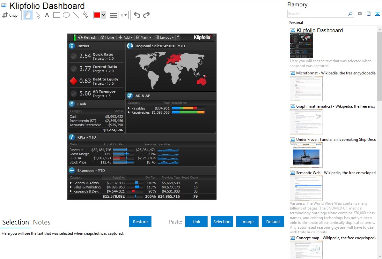382x259 pixels.
Task: Click the red color swatch
Action: click(x=97, y=15)
